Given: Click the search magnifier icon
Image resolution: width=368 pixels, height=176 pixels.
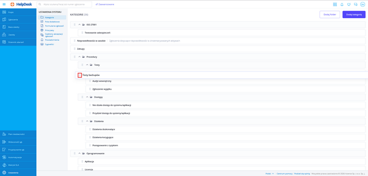Looking at the screenshot, I should [40, 4].
